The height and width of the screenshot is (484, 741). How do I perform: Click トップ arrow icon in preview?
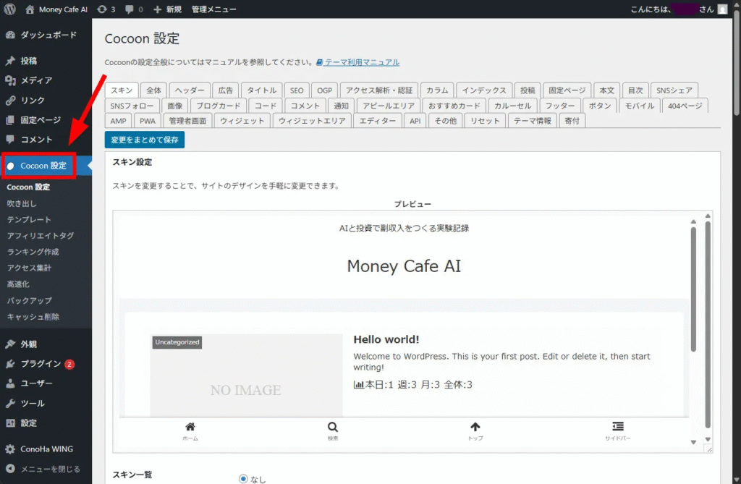(475, 430)
